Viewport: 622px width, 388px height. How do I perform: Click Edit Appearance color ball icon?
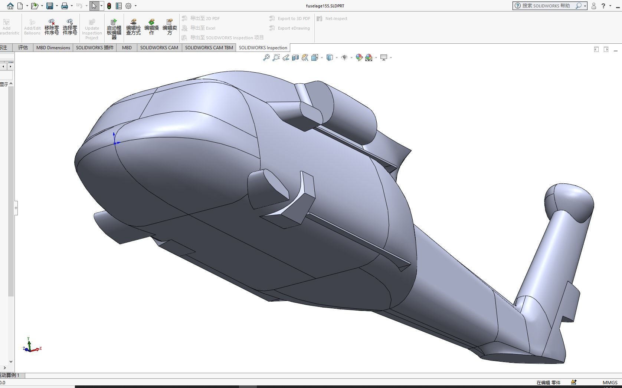pos(359,57)
